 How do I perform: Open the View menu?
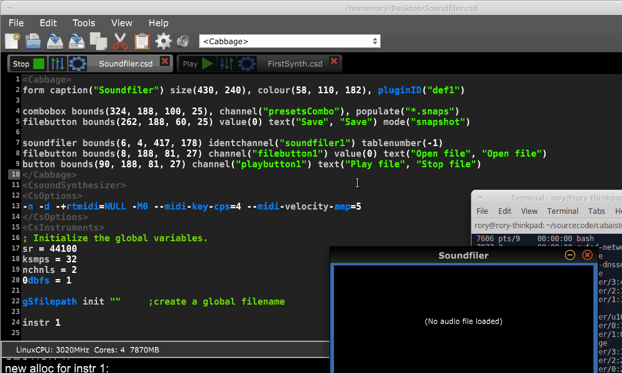(x=122, y=23)
